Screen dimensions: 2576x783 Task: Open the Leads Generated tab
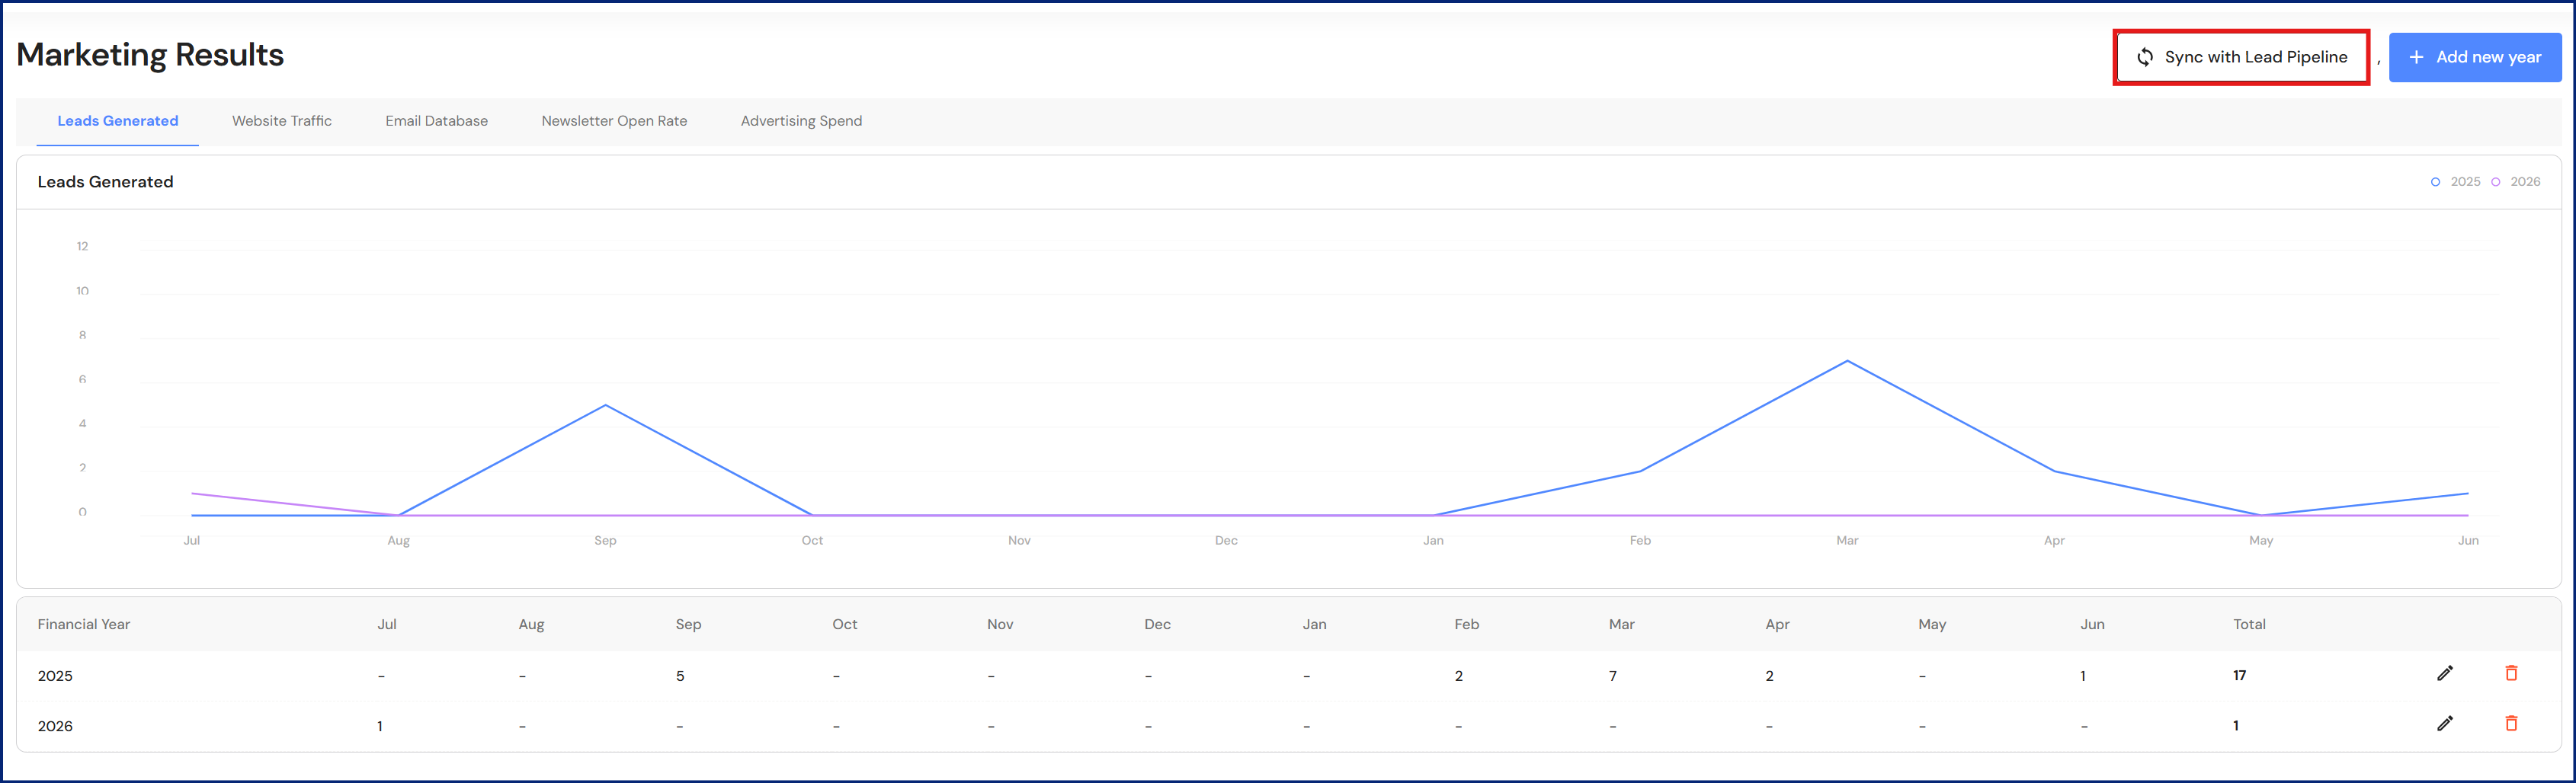pyautogui.click(x=118, y=121)
